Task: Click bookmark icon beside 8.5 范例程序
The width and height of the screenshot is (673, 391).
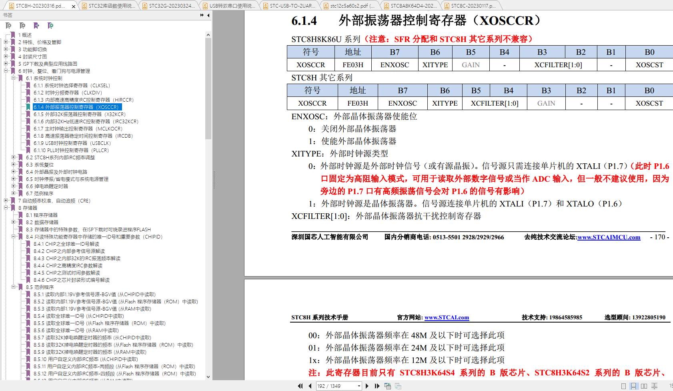Action: (20, 287)
